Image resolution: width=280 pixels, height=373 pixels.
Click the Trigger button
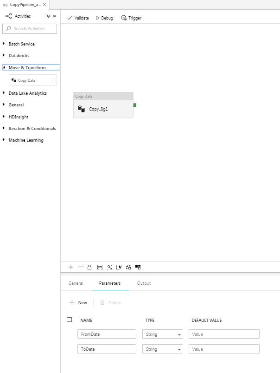click(131, 18)
